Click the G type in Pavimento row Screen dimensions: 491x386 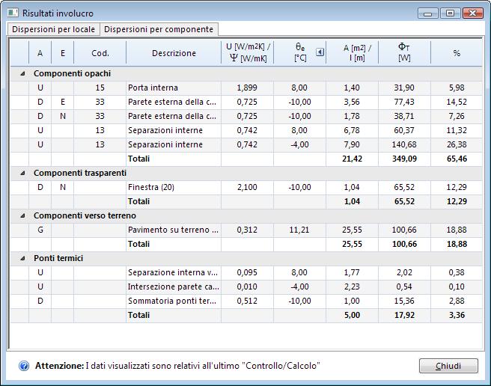(x=40, y=230)
